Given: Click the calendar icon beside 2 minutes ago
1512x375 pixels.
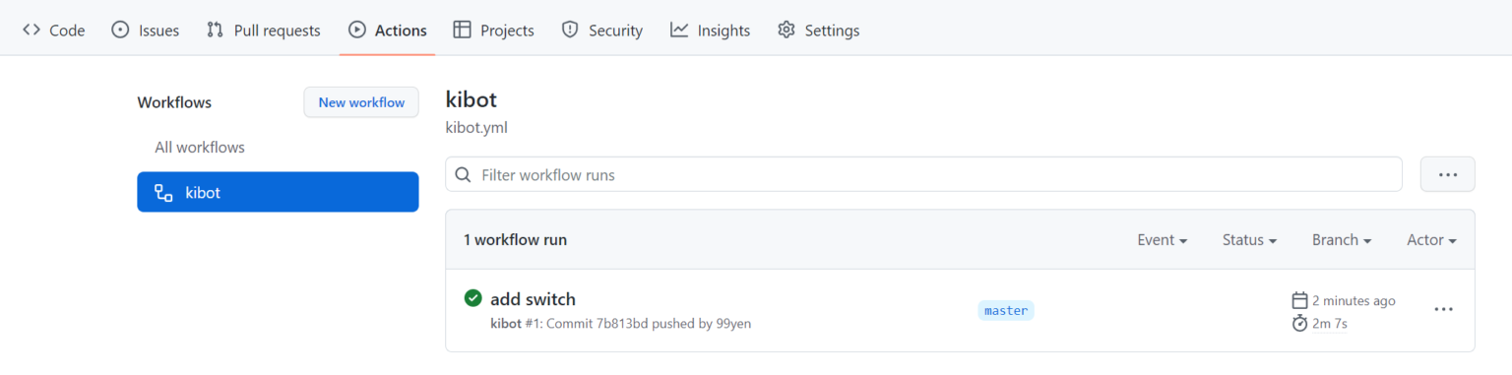Looking at the screenshot, I should pyautogui.click(x=1299, y=300).
